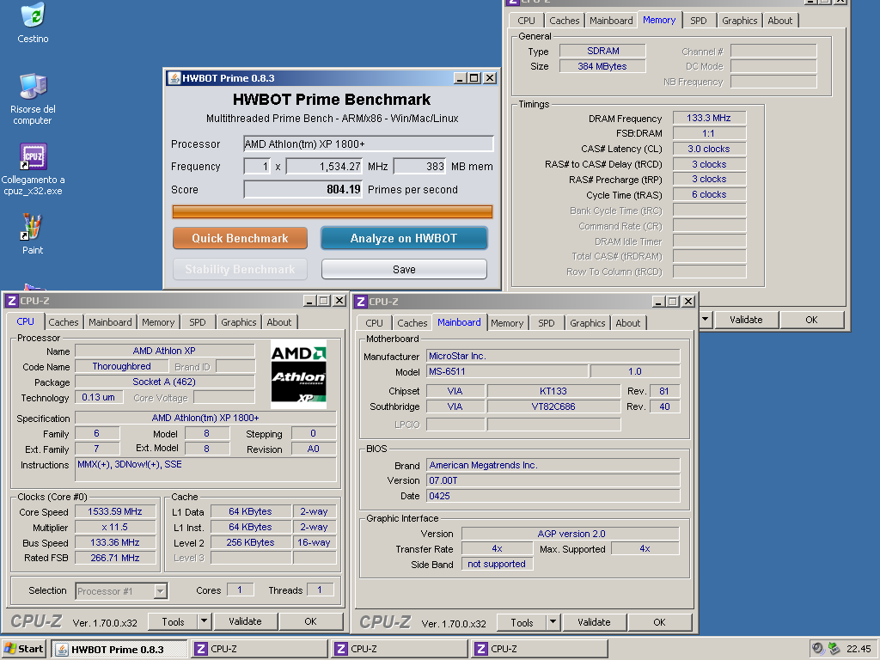Open the Cestino recycle bin icon
880x660 pixels.
point(33,15)
